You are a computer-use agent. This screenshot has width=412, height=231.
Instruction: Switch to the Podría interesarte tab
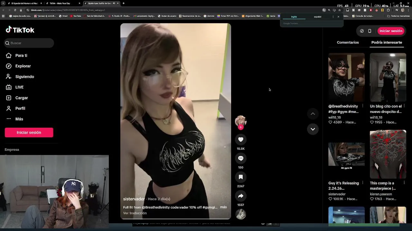click(387, 42)
